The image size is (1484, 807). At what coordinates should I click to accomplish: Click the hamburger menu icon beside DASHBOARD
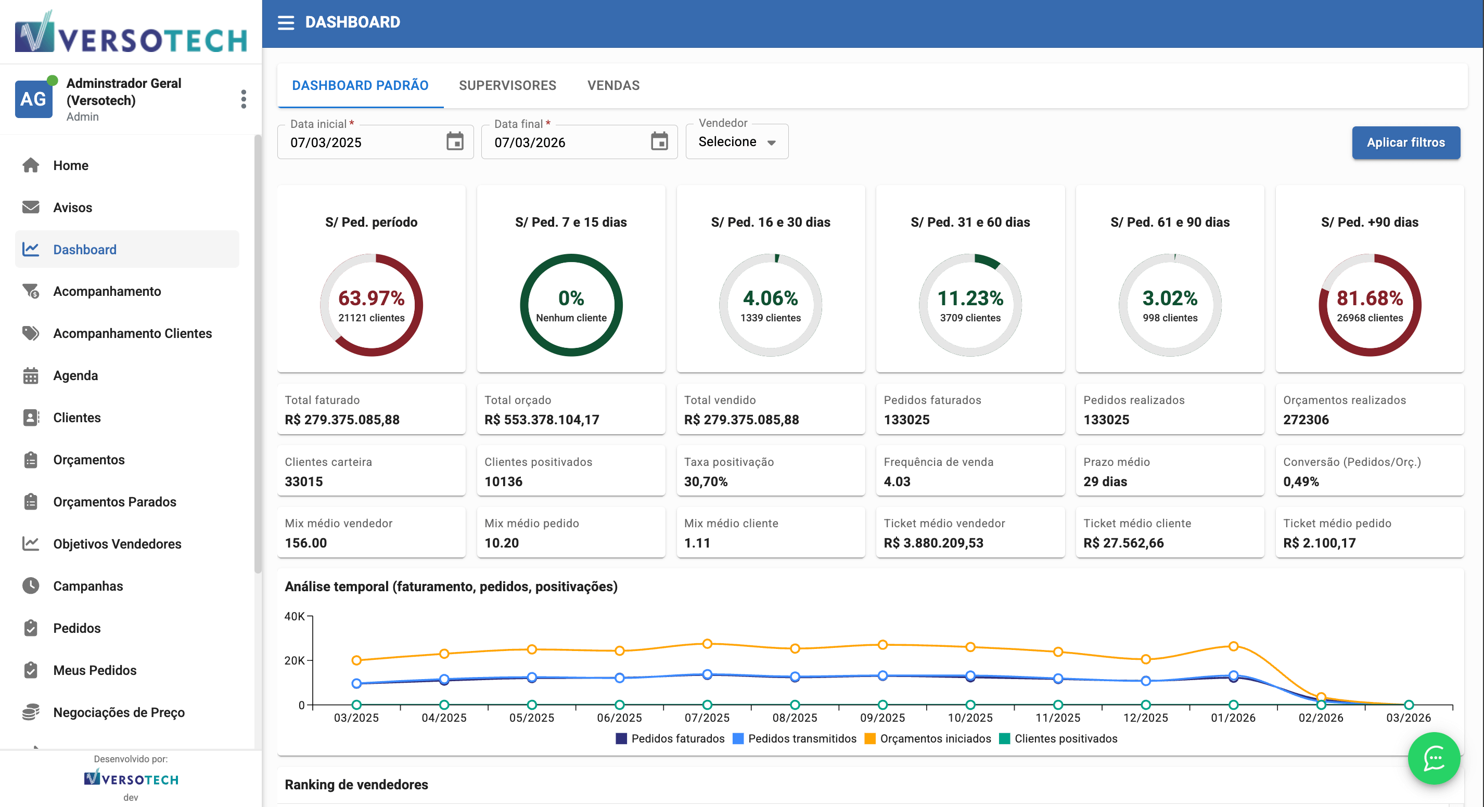click(x=286, y=22)
